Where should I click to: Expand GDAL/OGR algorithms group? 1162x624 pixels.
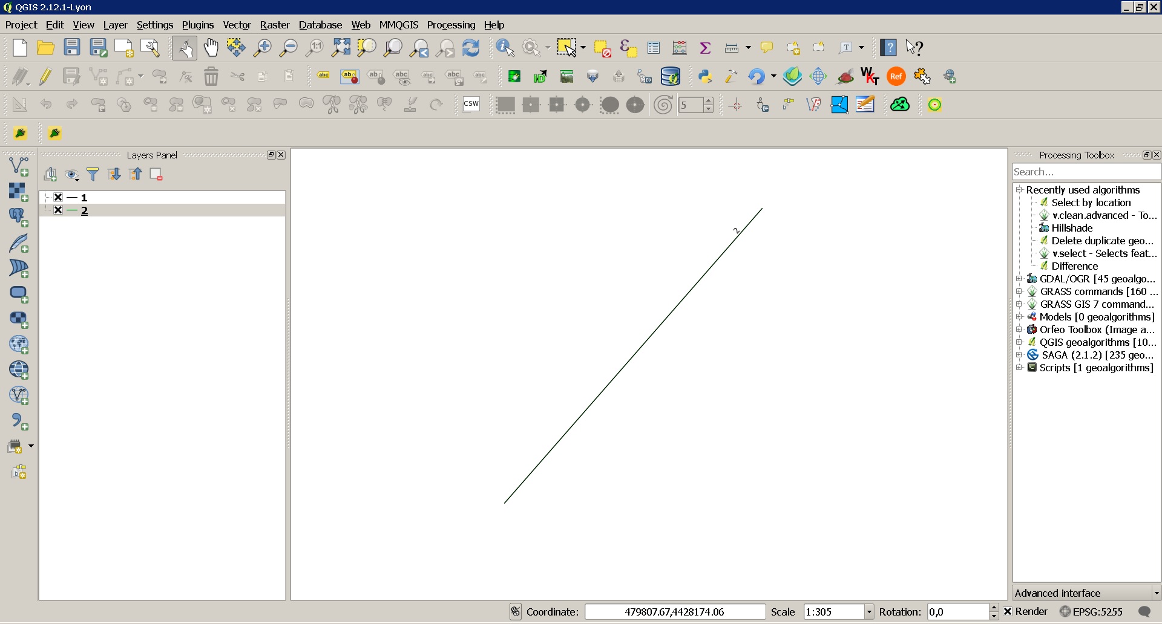1019,279
